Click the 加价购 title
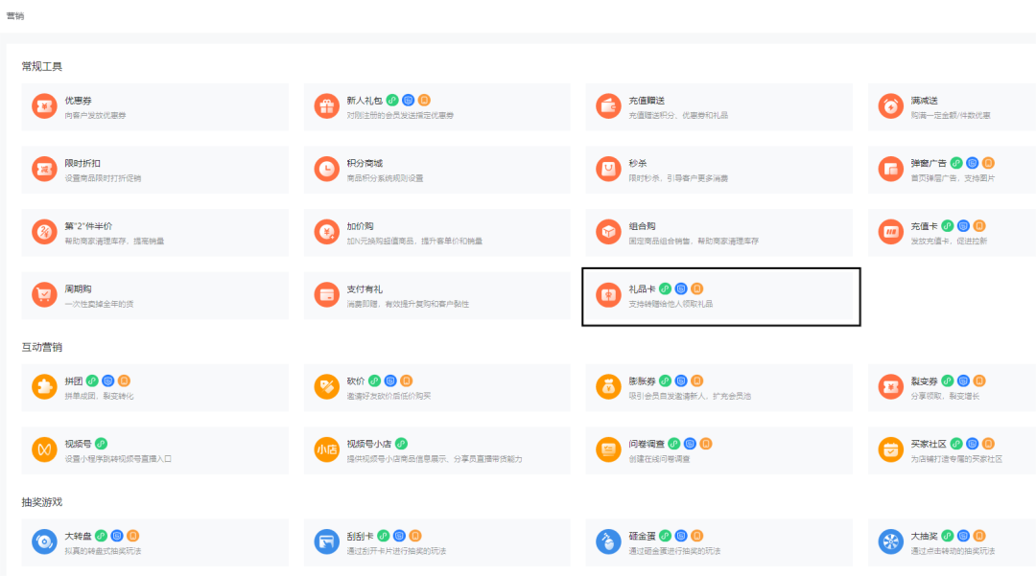The height and width of the screenshot is (576, 1036). (x=360, y=225)
